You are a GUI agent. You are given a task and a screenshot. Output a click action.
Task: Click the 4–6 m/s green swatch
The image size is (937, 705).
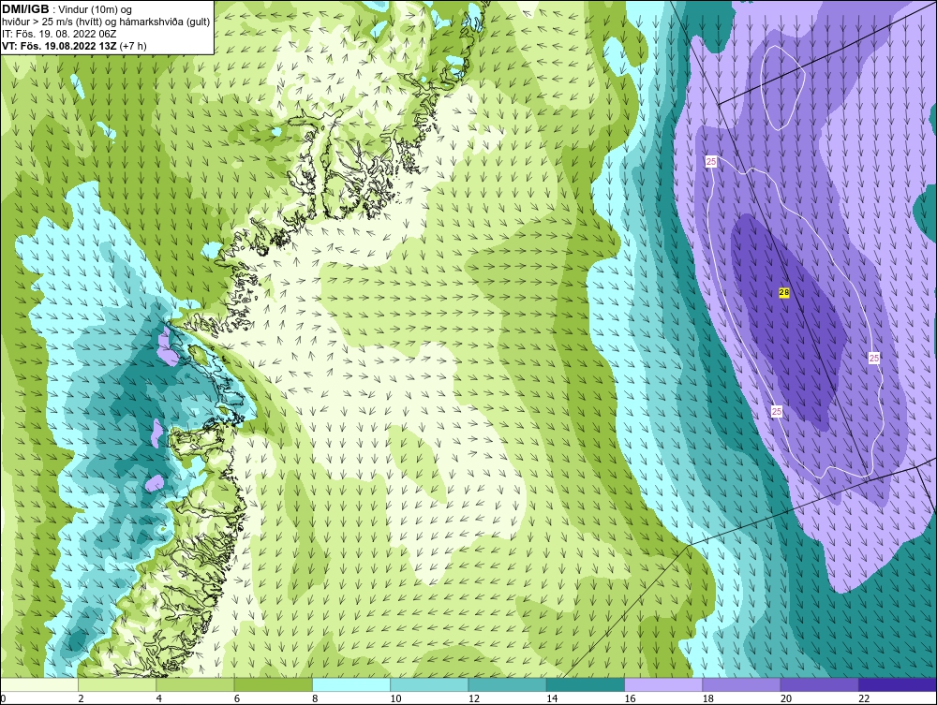click(196, 684)
